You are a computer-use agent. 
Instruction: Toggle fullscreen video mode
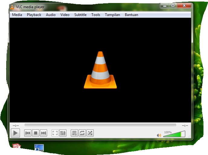click(x=55, y=133)
